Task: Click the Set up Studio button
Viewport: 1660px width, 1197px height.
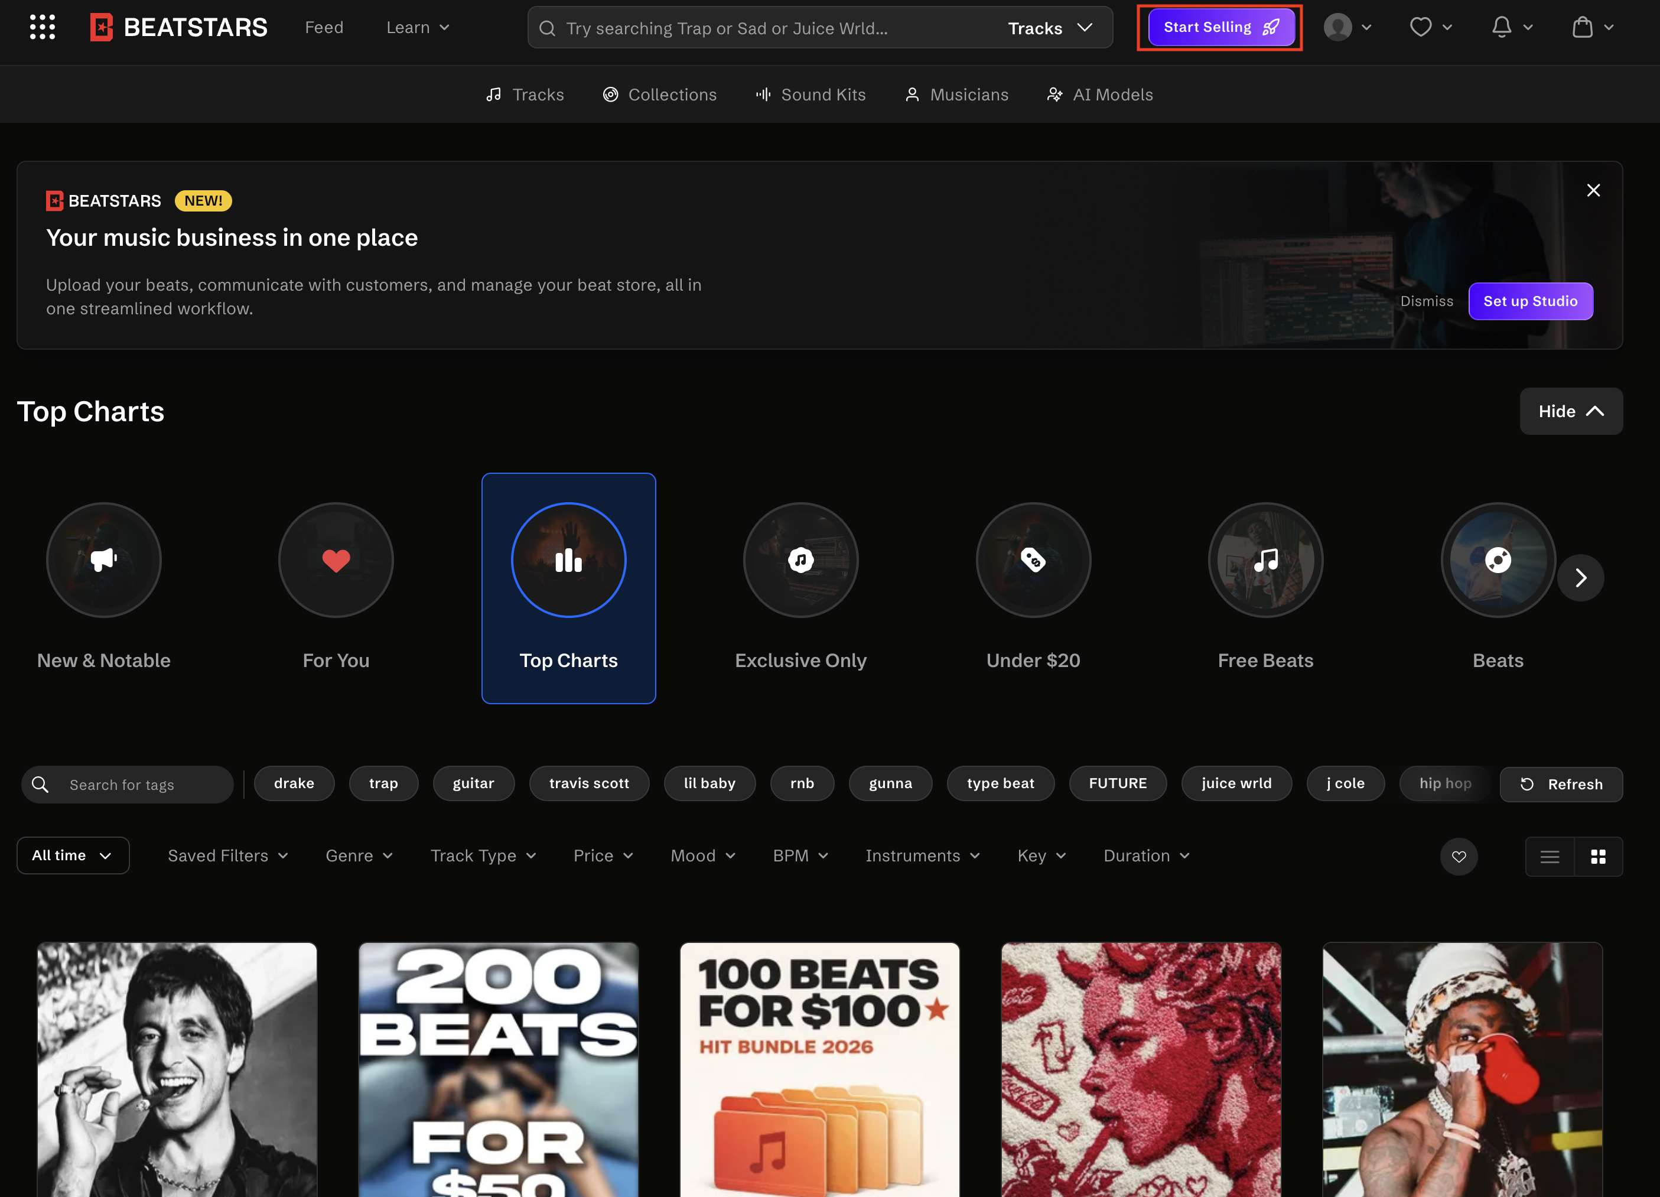Action: (x=1529, y=301)
